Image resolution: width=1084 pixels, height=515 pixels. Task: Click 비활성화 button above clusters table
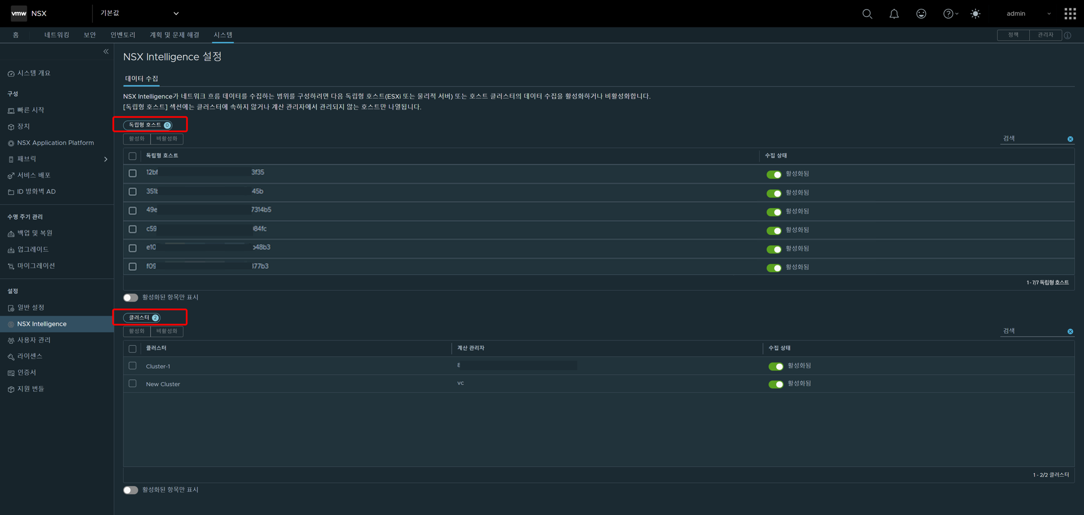[x=167, y=331]
